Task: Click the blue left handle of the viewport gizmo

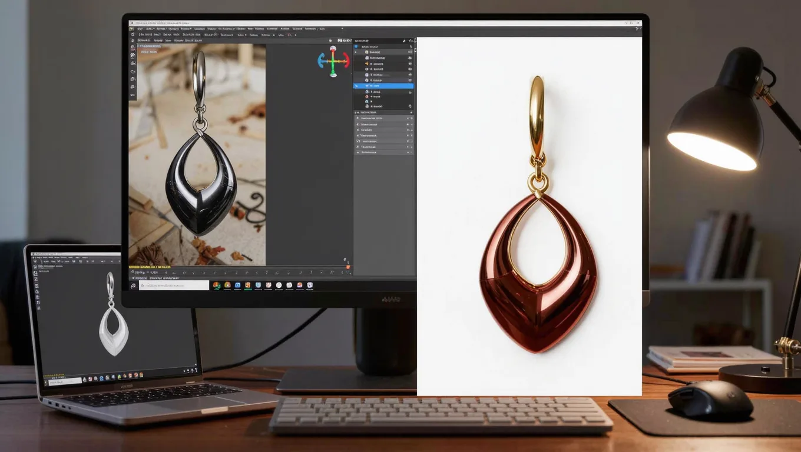Action: click(321, 59)
